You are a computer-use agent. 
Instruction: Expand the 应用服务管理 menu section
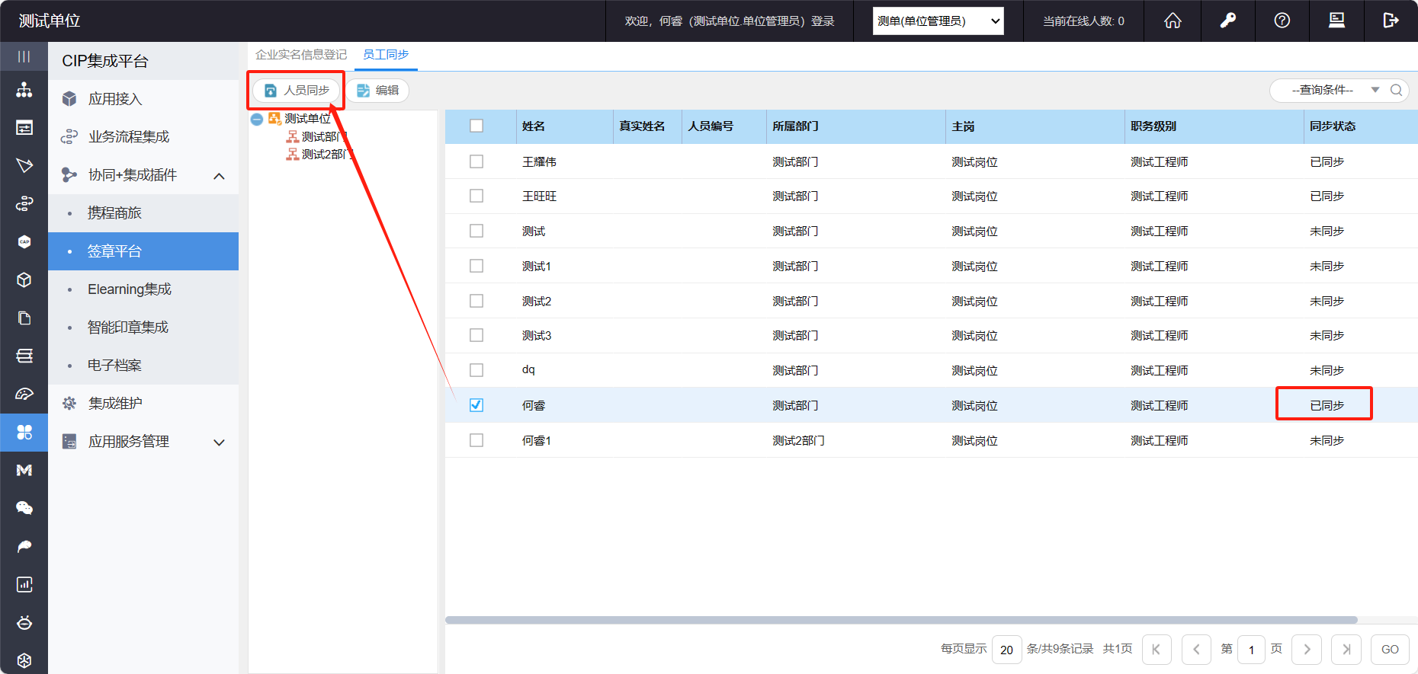[219, 442]
